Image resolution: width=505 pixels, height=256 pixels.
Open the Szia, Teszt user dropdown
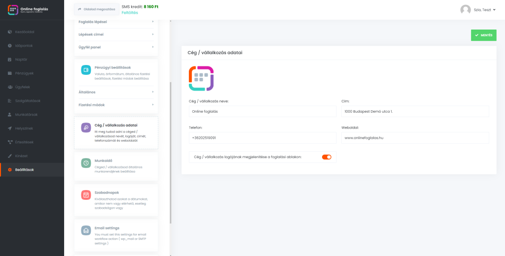point(484,10)
